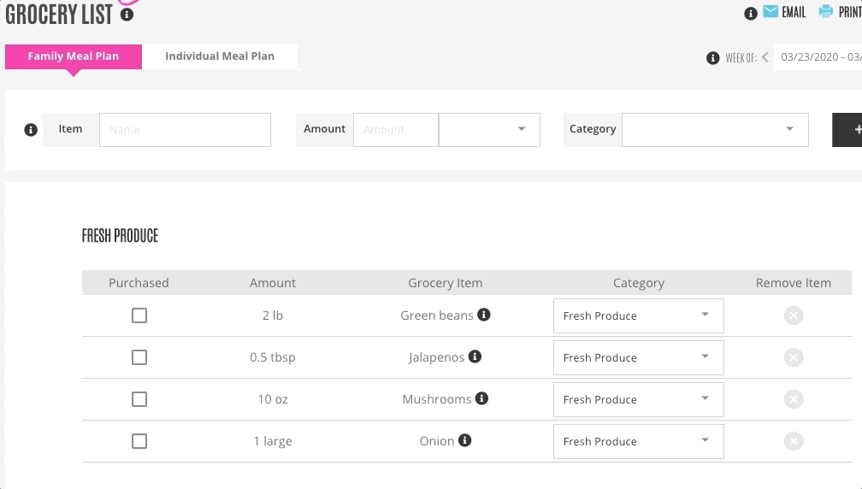The width and height of the screenshot is (862, 489).
Task: Remove the Green beans item
Action: pyautogui.click(x=794, y=315)
